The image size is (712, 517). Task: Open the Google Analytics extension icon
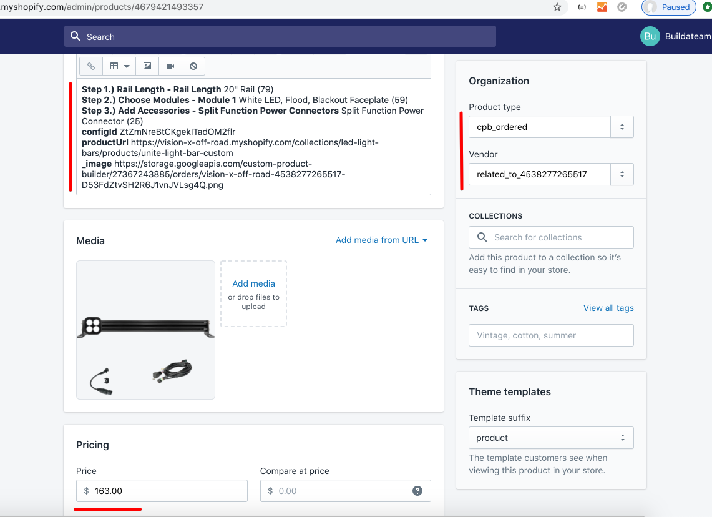tap(602, 7)
